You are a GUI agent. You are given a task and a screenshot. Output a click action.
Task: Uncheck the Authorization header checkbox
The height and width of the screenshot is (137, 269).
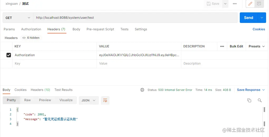(9, 55)
